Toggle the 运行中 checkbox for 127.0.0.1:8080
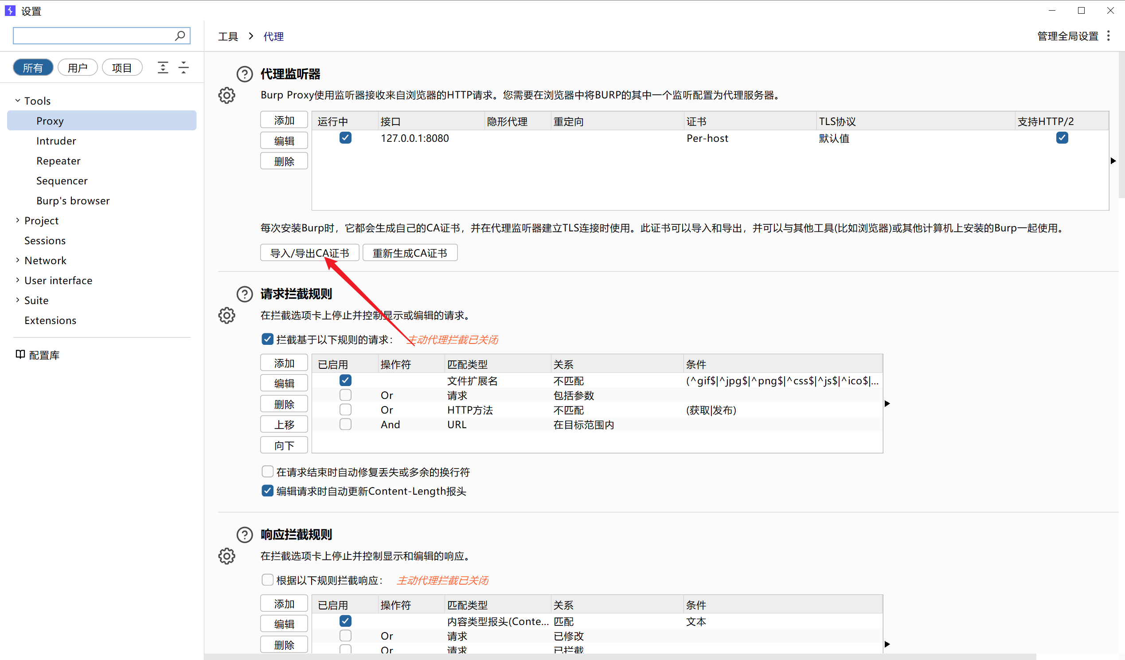 pos(345,138)
